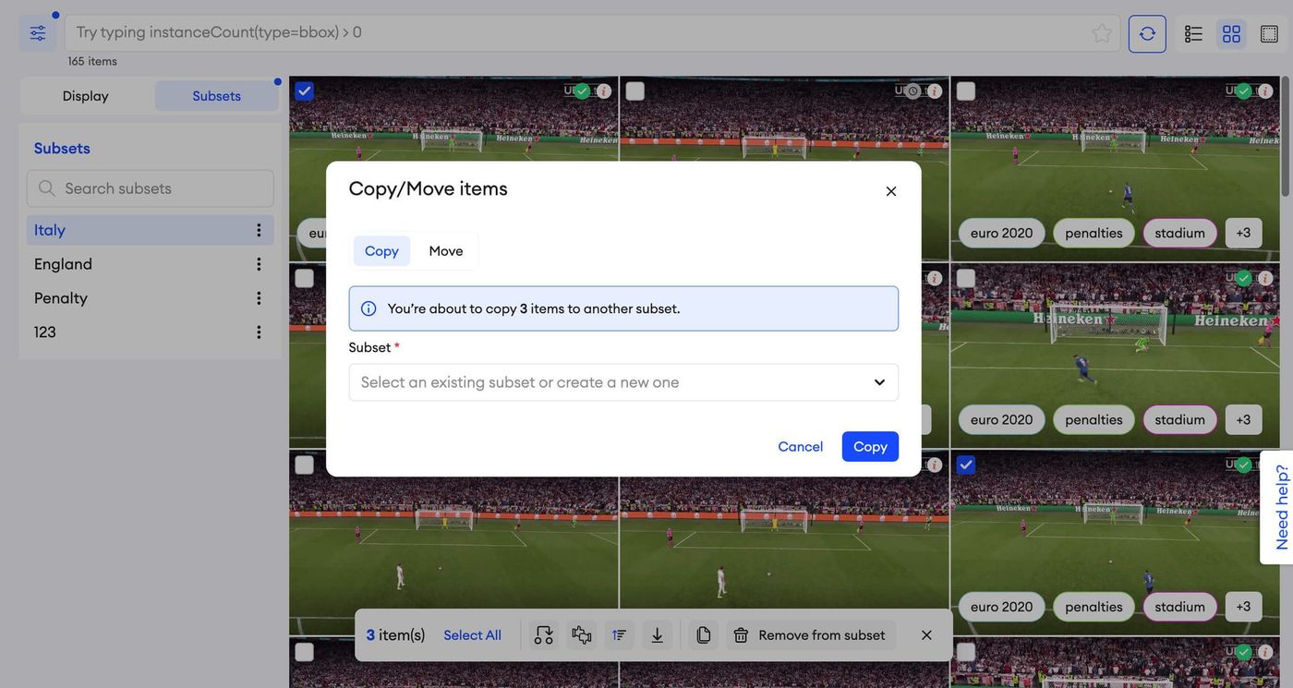The height and width of the screenshot is (688, 1293).
Task: Uncheck the top-left thumbnail checkbox
Action: (305, 91)
